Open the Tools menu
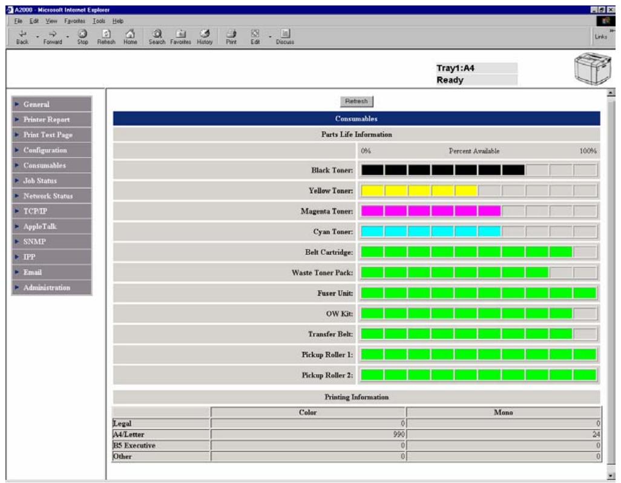 (x=99, y=21)
